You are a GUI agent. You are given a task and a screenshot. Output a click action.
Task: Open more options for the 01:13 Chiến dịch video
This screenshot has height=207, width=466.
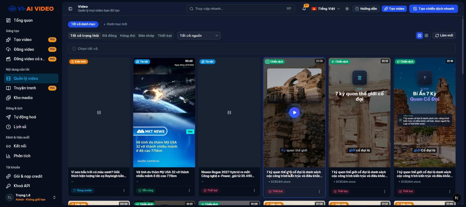tap(385, 191)
